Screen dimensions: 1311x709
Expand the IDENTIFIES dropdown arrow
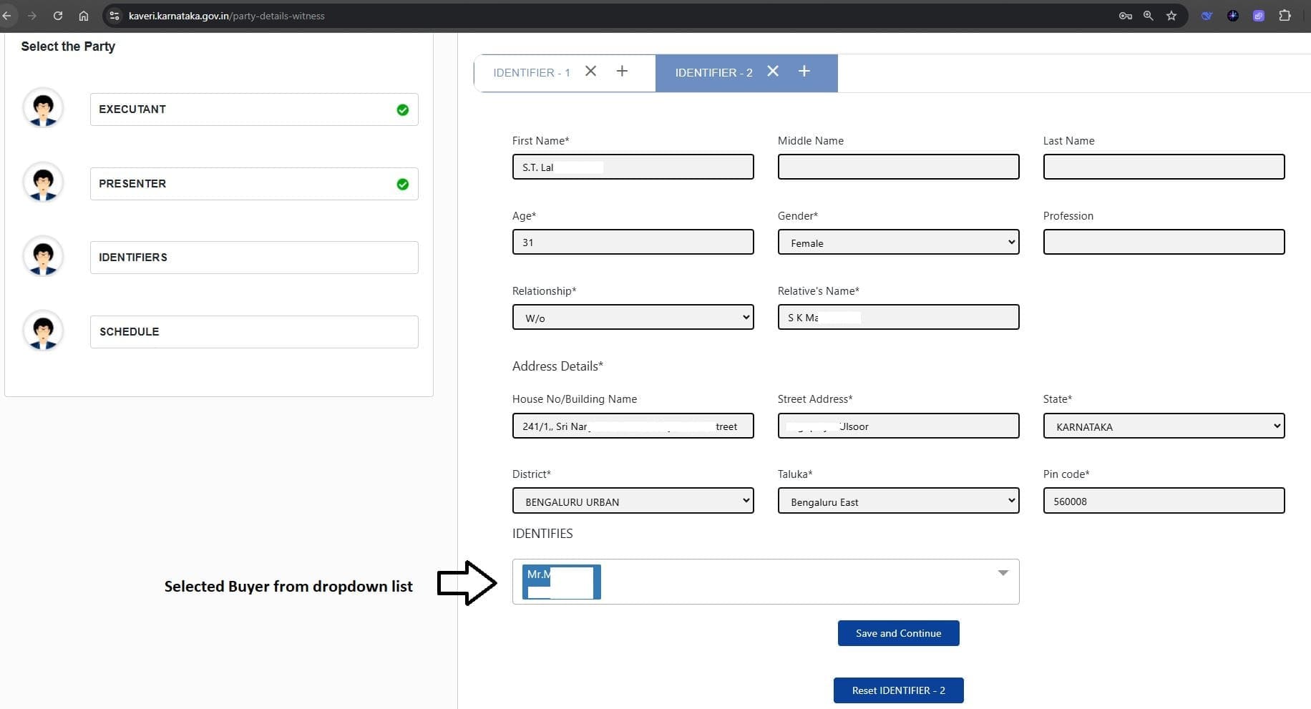tap(1003, 573)
